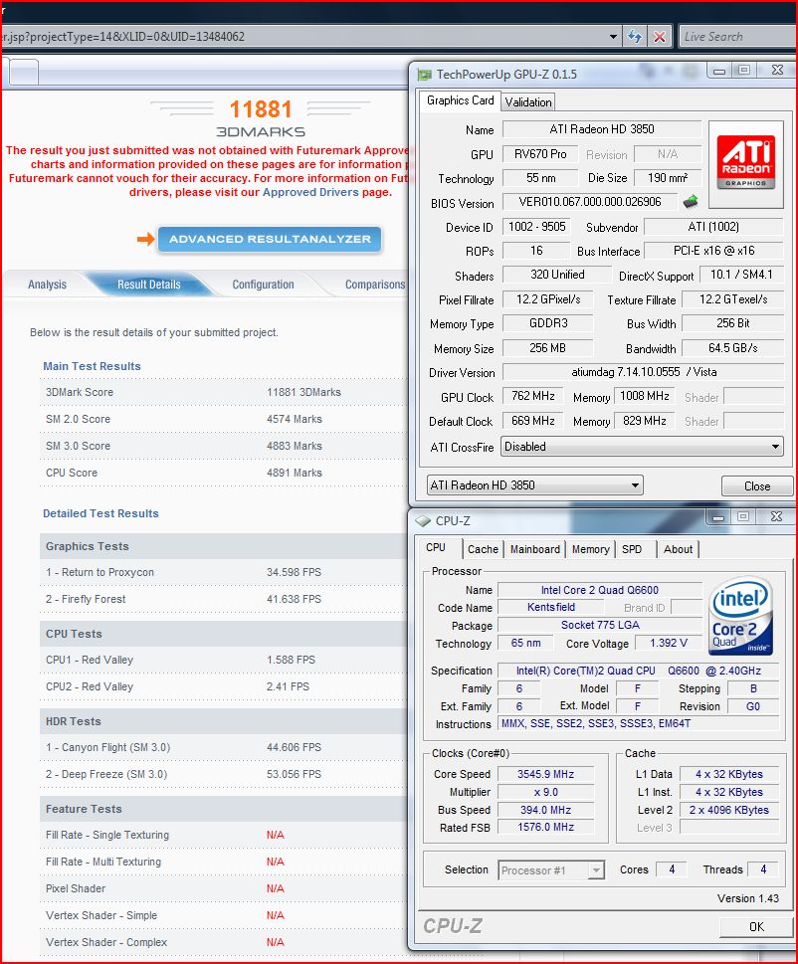Click the browser address URL field
The height and width of the screenshot is (964, 798).
(x=303, y=36)
